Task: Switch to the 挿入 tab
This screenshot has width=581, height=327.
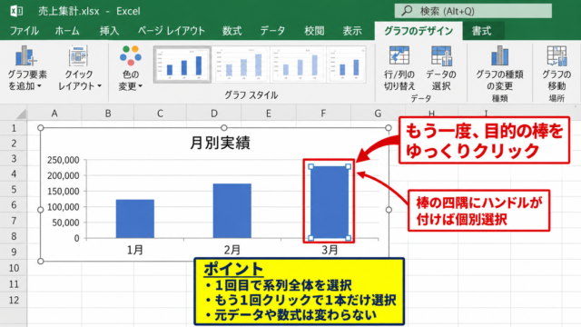Action: tap(109, 31)
